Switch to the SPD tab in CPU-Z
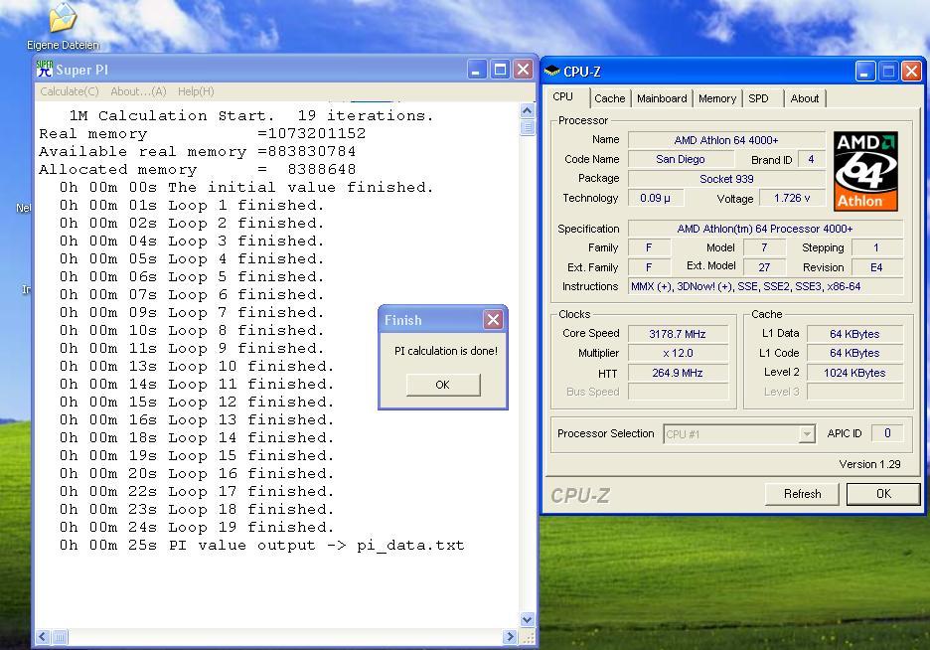The width and height of the screenshot is (930, 650). 758,98
